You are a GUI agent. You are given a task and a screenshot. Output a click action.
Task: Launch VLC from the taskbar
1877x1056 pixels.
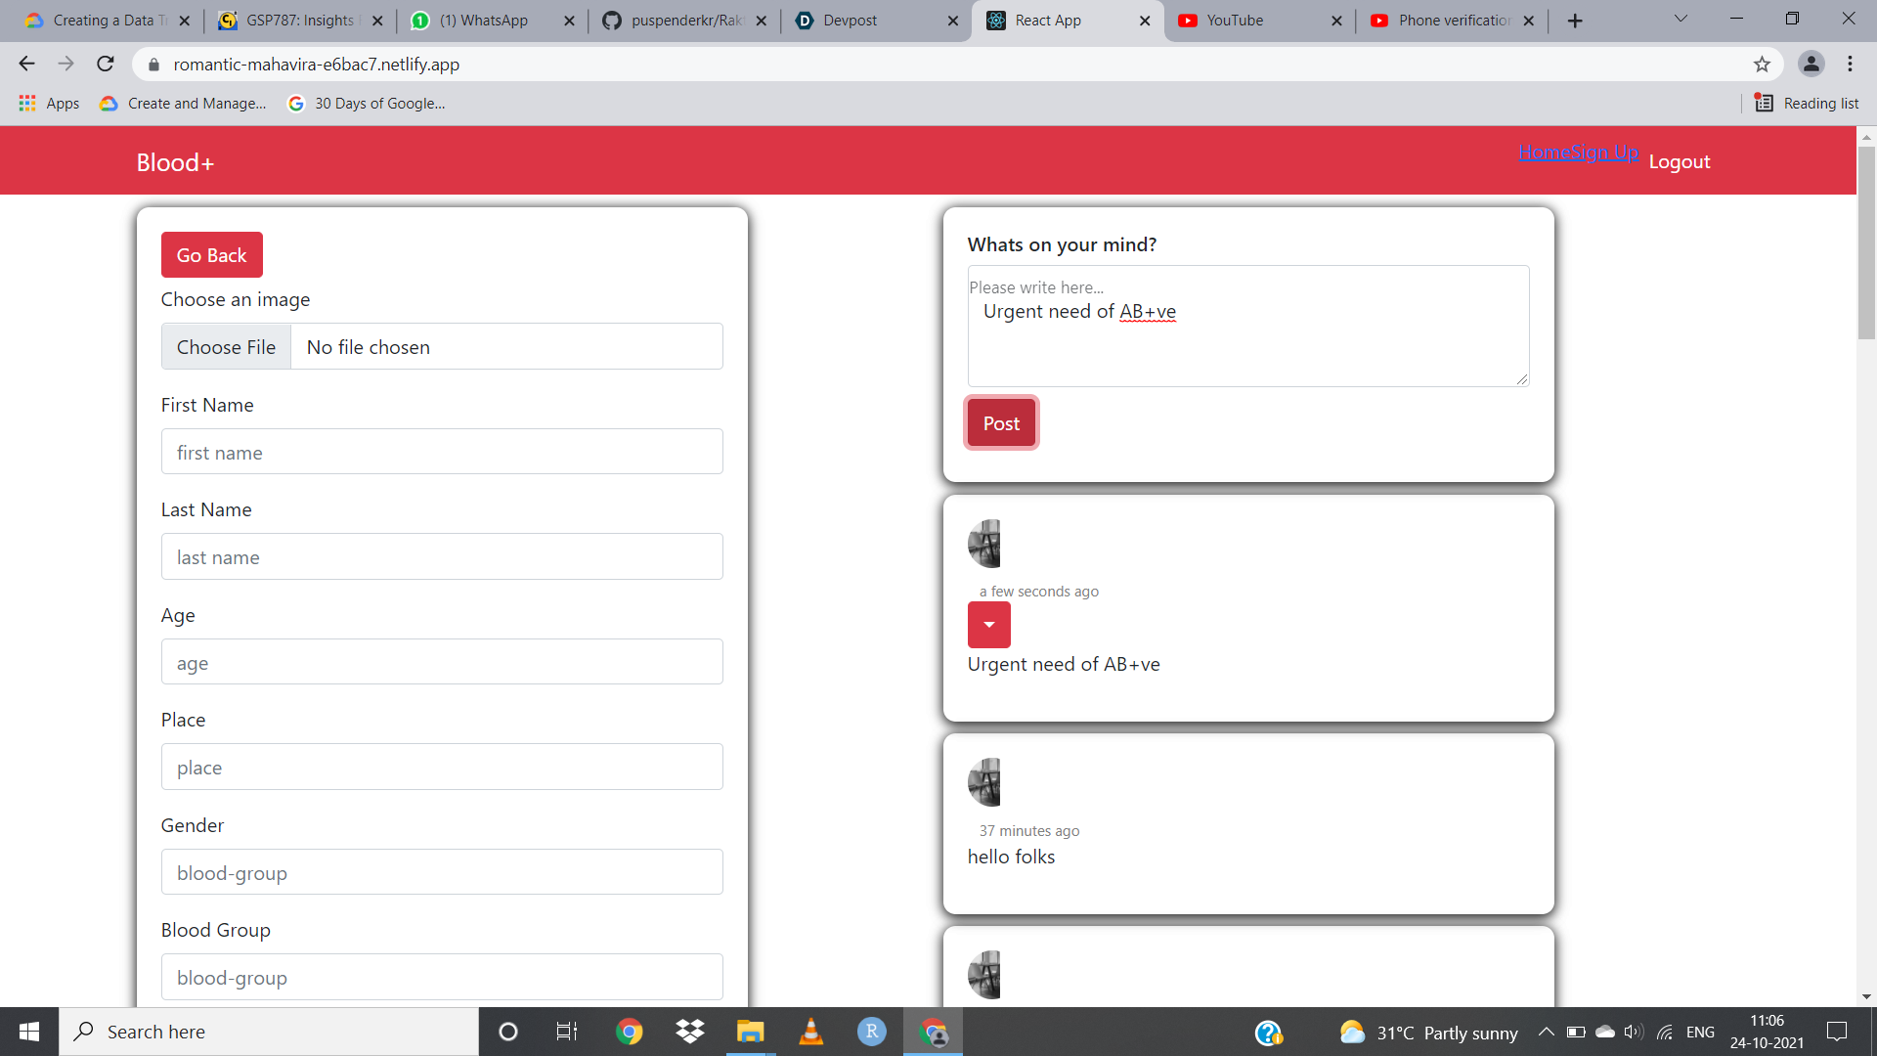click(x=810, y=1032)
